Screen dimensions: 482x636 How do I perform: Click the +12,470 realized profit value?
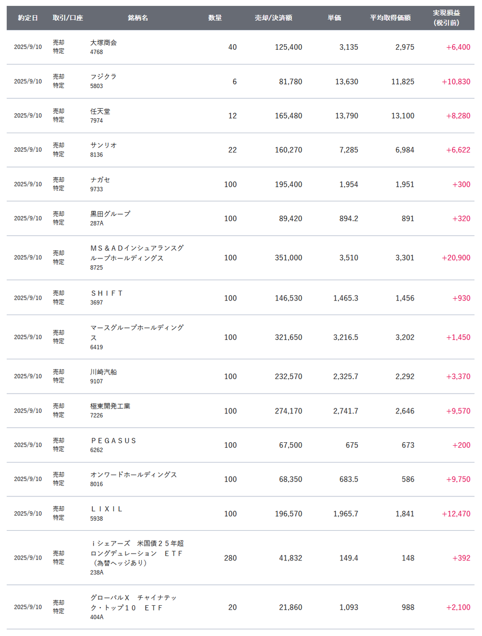coord(456,514)
